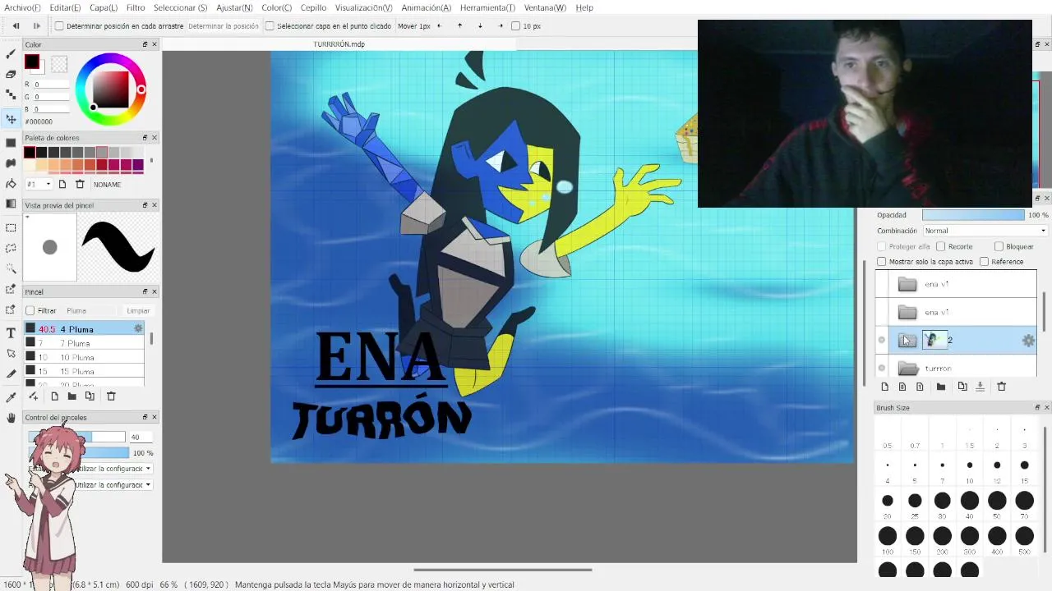Viewport: 1052px width, 591px height.
Task: Click the Limpiar button in Pincel panel
Action: 138,311
